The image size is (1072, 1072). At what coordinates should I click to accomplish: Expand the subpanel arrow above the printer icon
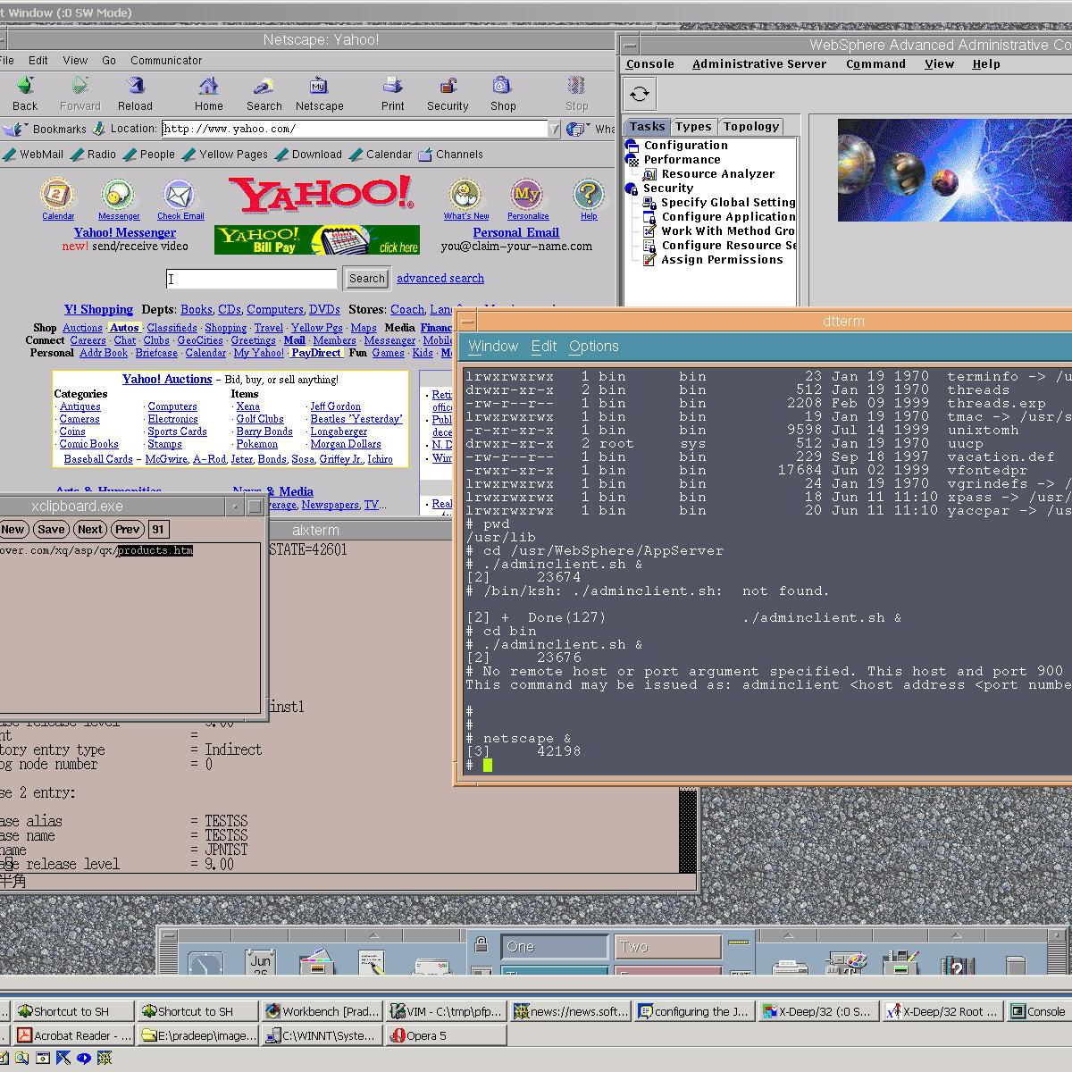[789, 935]
